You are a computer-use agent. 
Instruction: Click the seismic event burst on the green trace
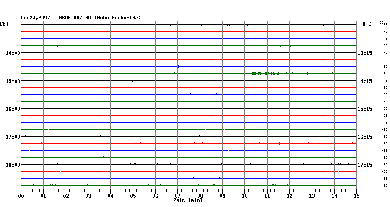265,73
